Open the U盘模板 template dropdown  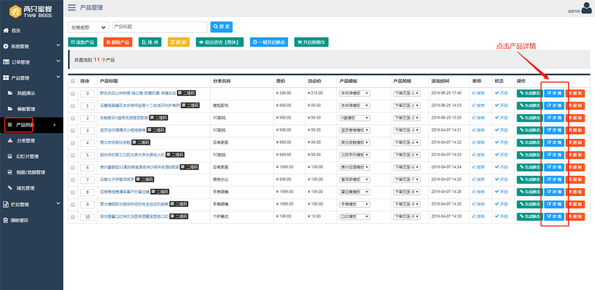pos(354,118)
